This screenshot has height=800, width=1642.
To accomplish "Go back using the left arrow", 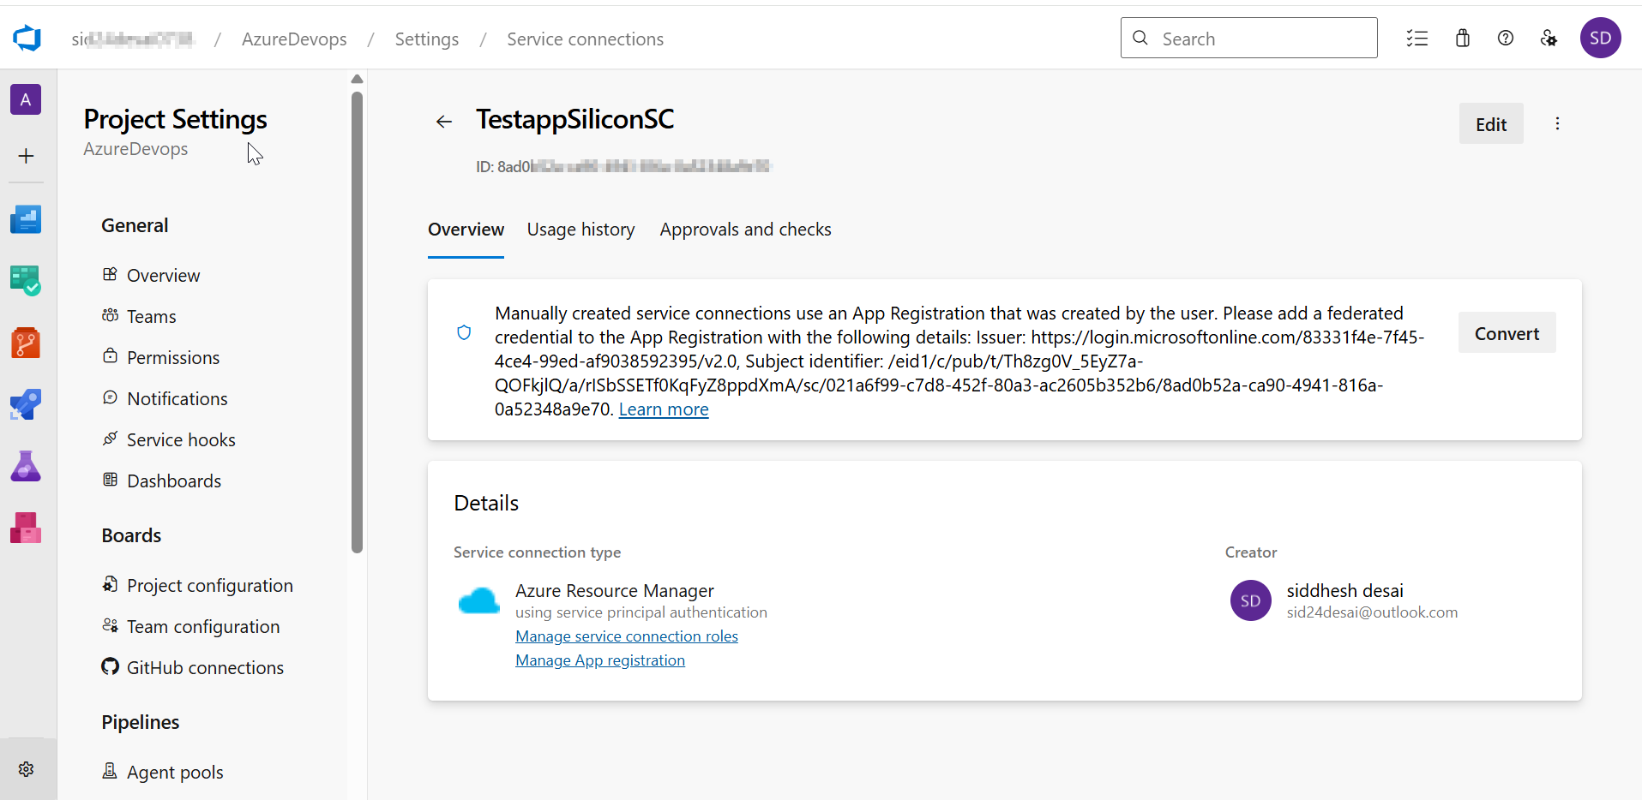I will (x=444, y=122).
